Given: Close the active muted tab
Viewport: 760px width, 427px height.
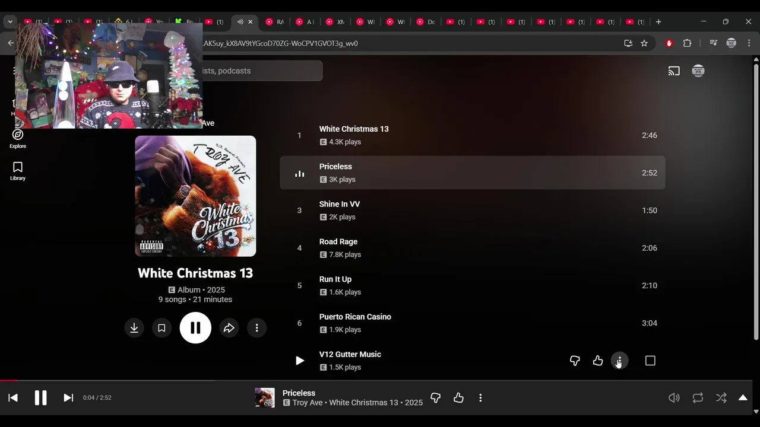Looking at the screenshot, I should pyautogui.click(x=250, y=22).
